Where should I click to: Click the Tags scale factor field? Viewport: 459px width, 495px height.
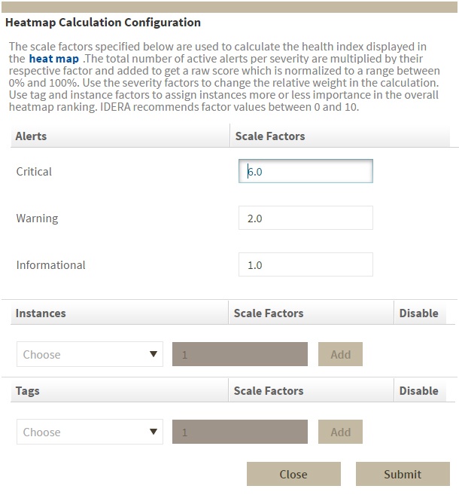(x=239, y=432)
